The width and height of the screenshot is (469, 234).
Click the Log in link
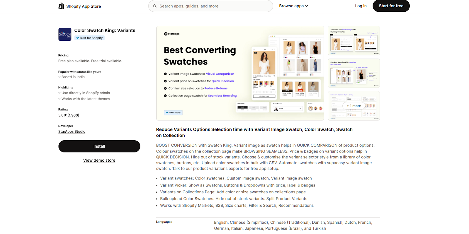[361, 6]
